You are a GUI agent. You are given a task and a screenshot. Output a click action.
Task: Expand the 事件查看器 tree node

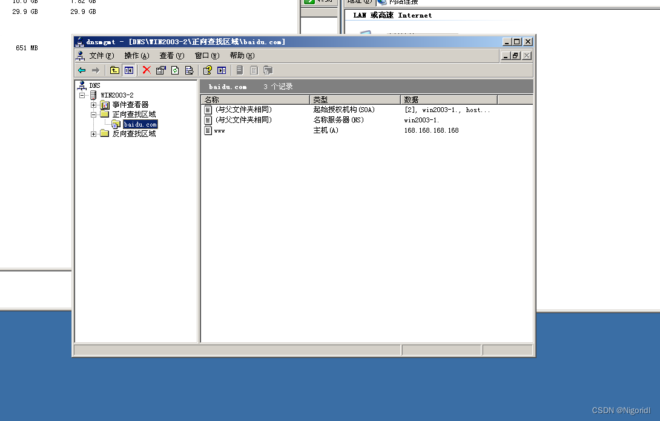pos(93,105)
